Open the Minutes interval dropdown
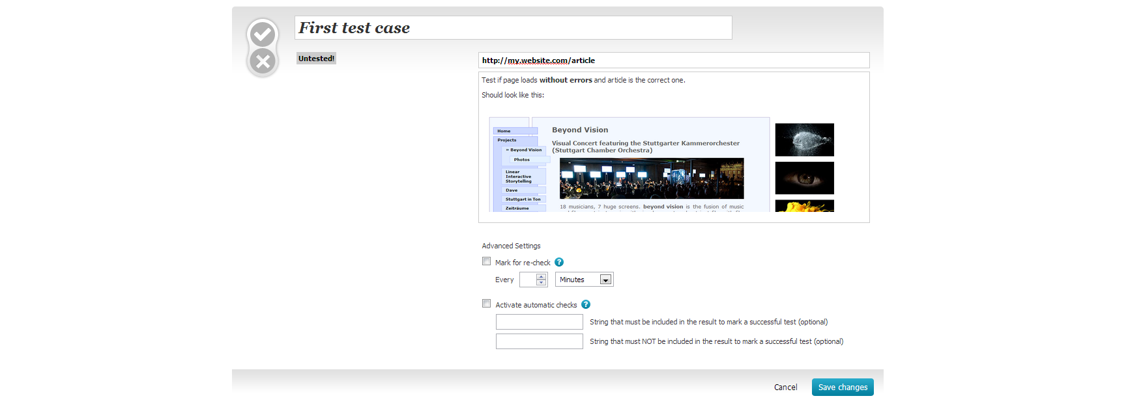 [x=585, y=280]
